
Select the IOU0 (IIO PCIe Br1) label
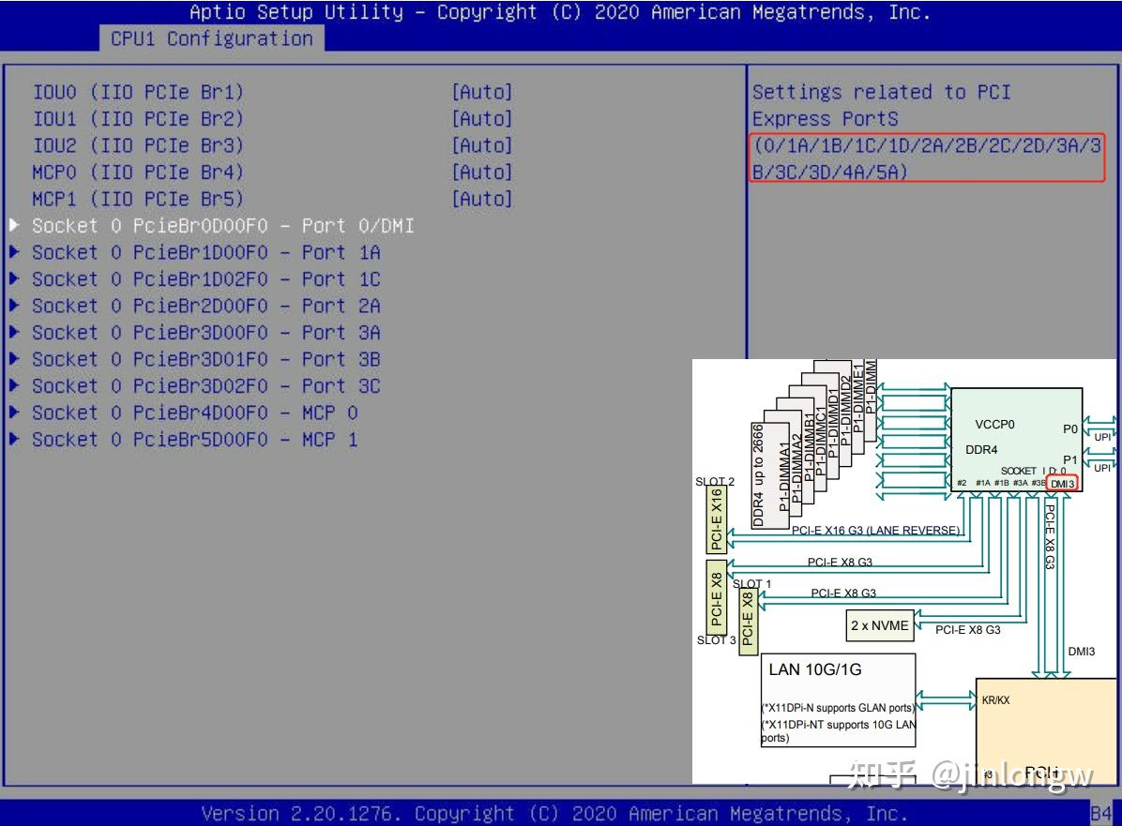coord(138,92)
